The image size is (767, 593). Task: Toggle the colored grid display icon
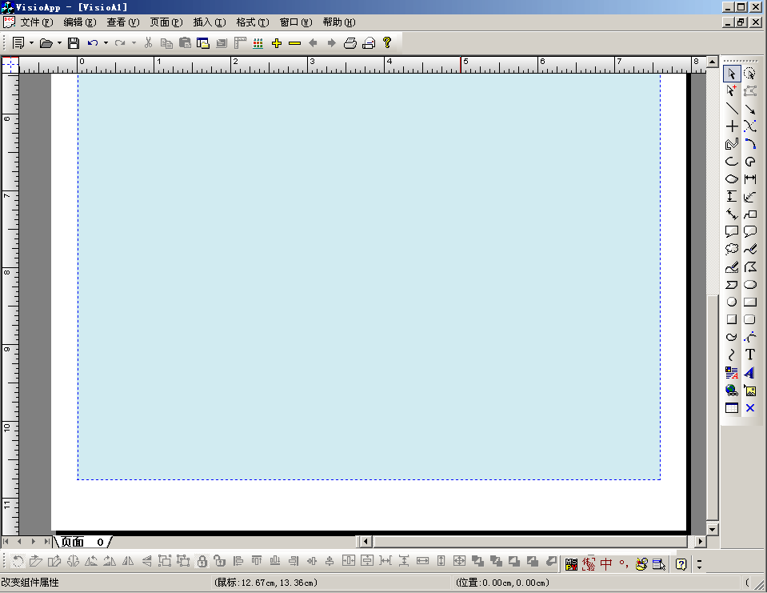point(258,43)
